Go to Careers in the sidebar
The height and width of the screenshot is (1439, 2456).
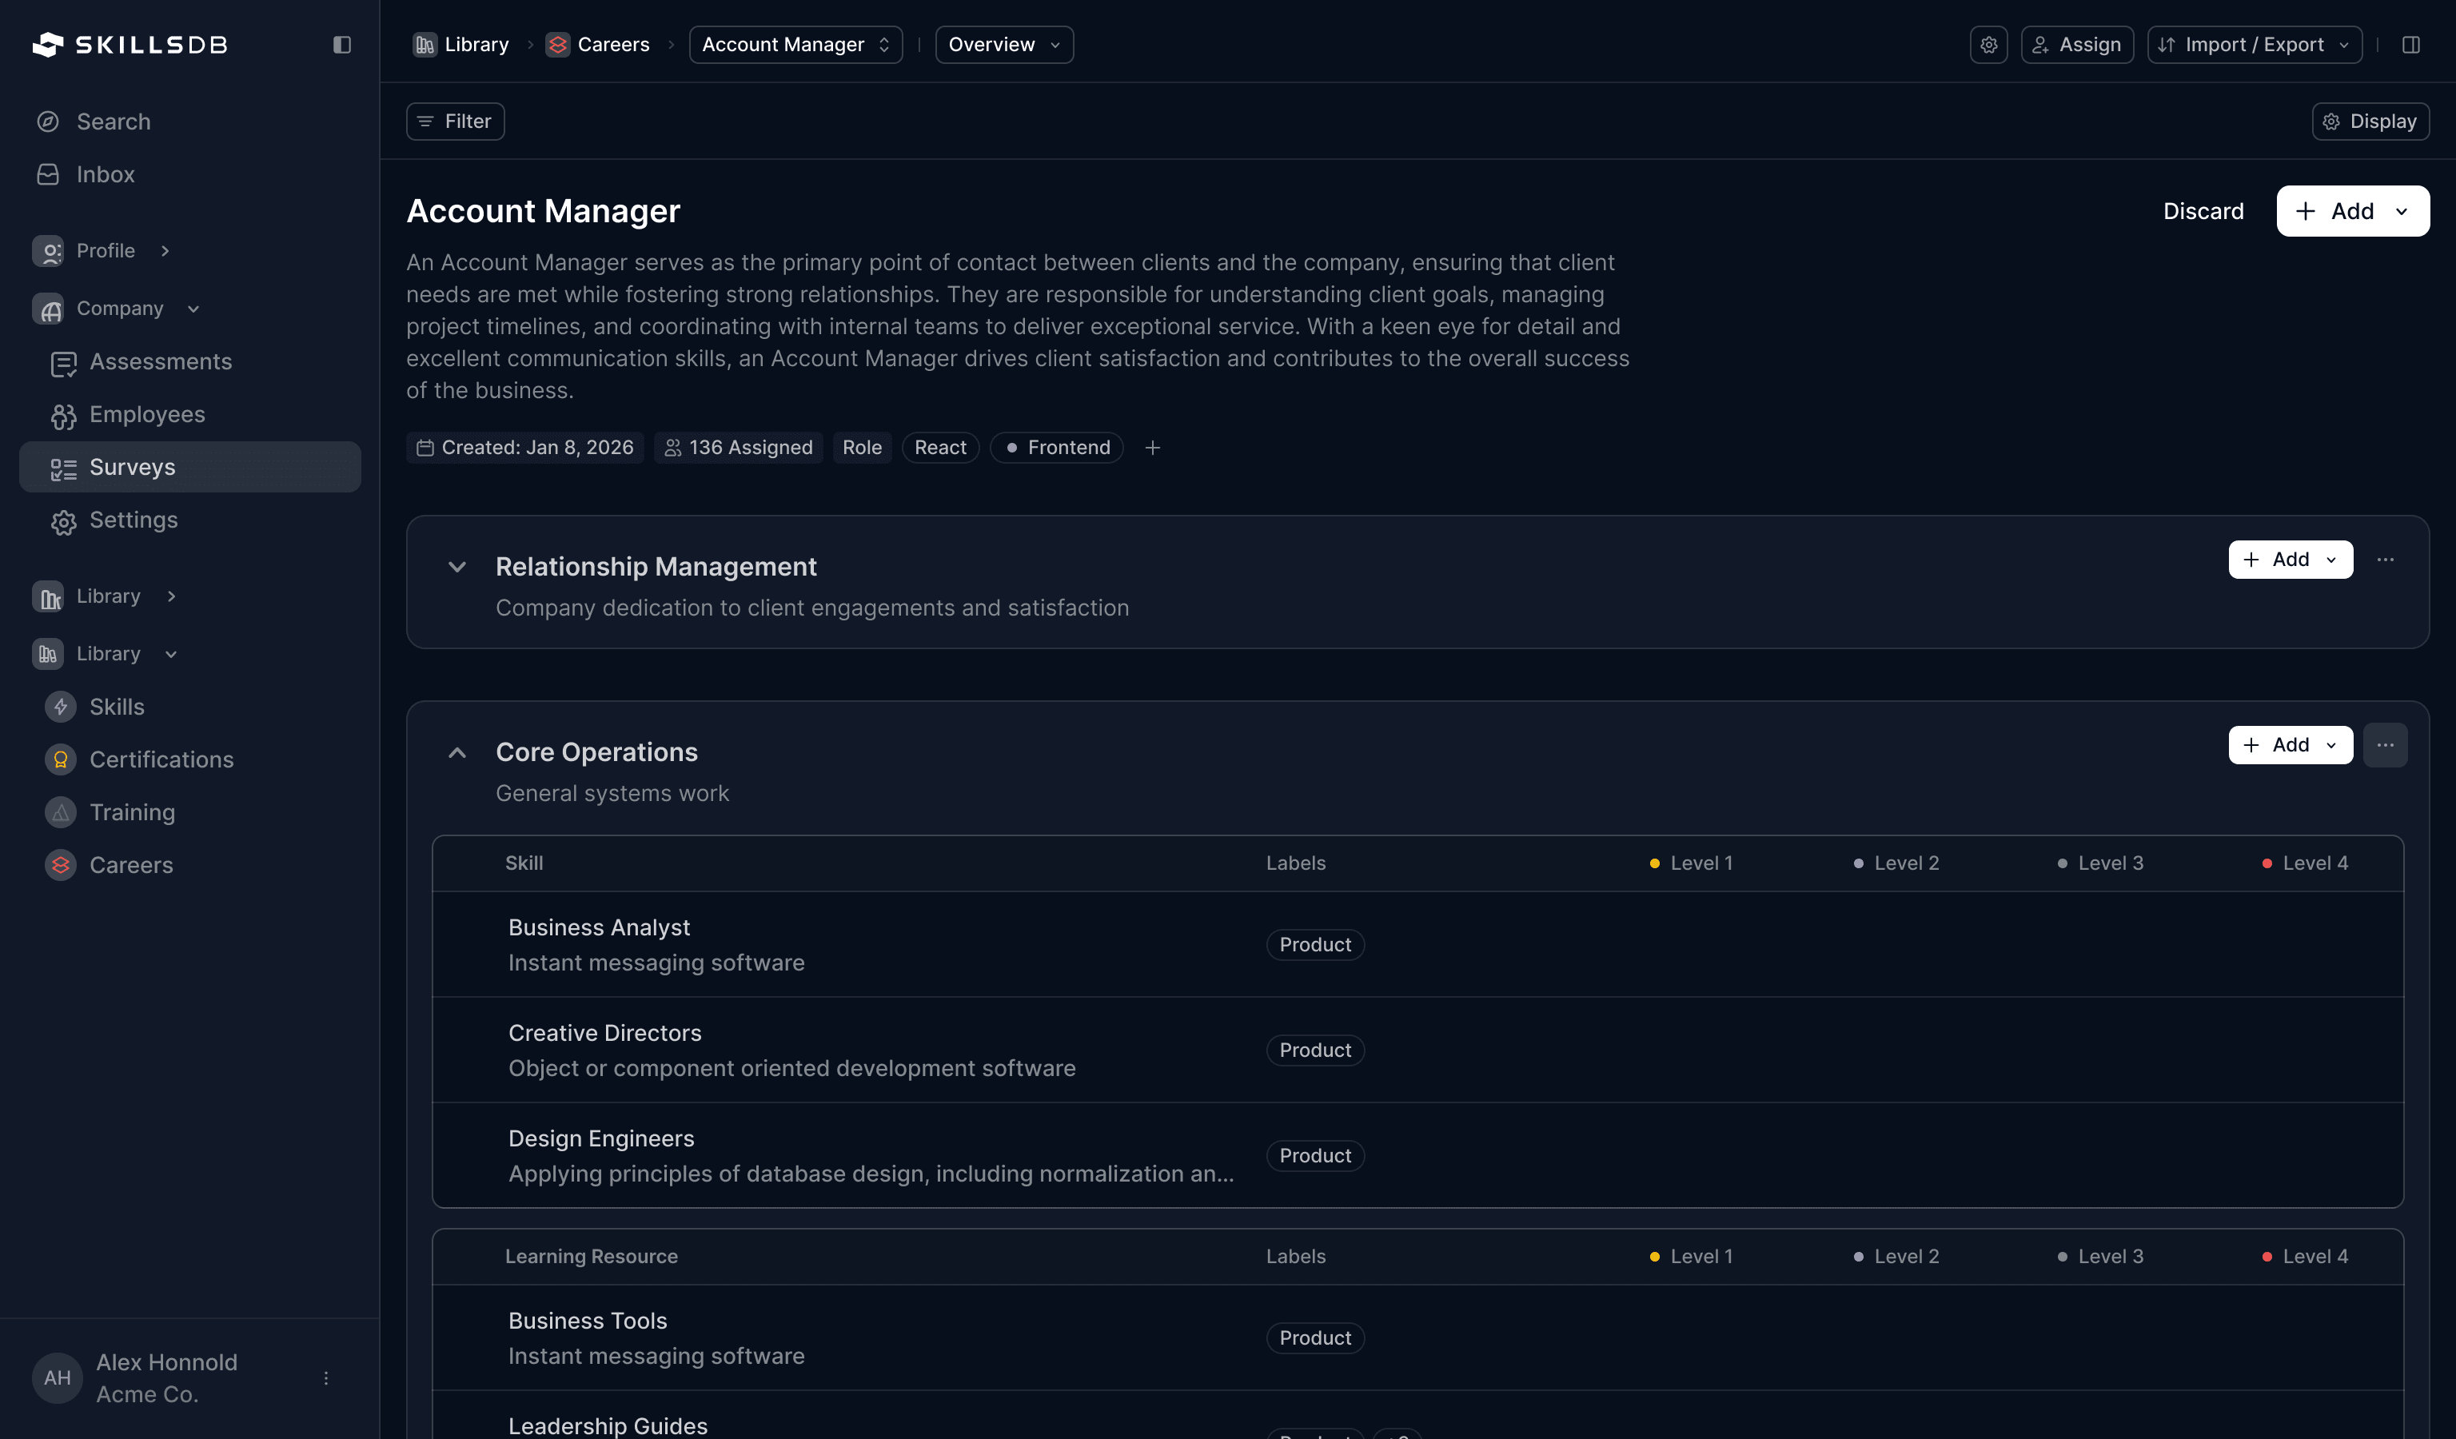pyautogui.click(x=130, y=864)
